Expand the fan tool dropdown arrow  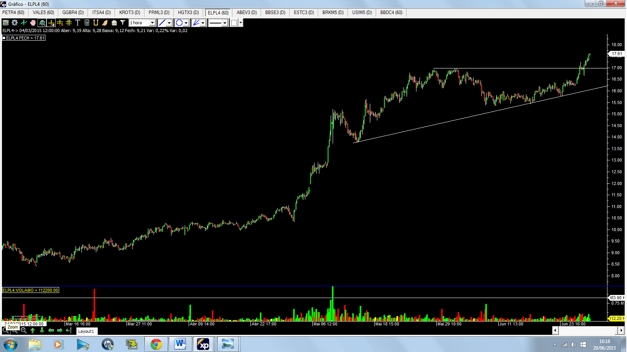pyautogui.click(x=203, y=23)
